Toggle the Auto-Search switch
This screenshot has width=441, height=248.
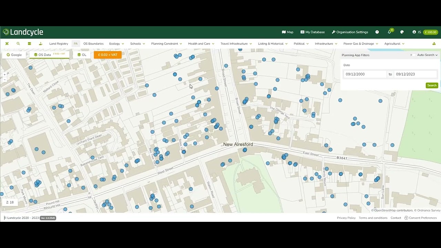click(412, 55)
